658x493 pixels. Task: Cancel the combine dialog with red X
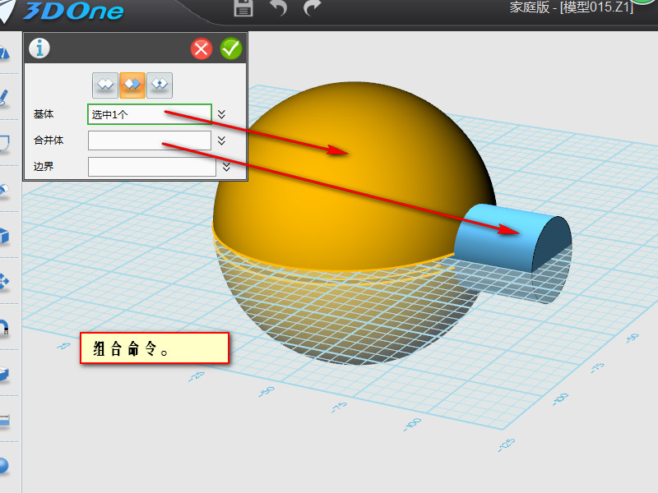coord(202,48)
